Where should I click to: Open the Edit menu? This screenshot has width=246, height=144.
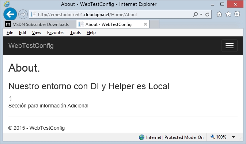[x=23, y=33]
